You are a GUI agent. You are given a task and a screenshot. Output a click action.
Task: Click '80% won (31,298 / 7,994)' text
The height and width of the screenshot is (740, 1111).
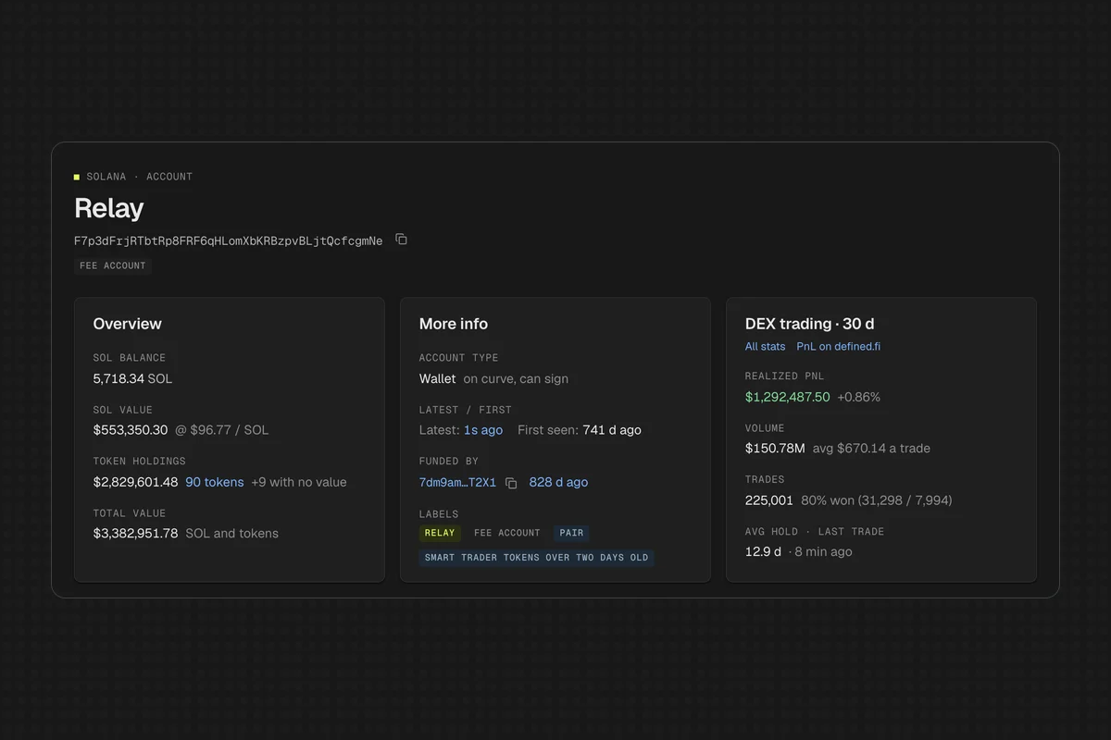click(876, 500)
